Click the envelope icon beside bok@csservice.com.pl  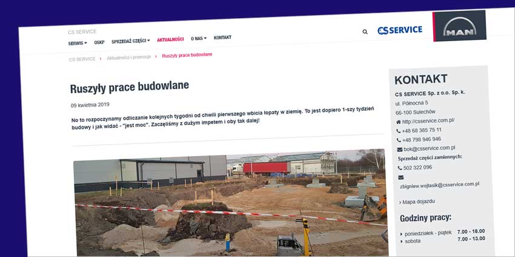click(400, 149)
